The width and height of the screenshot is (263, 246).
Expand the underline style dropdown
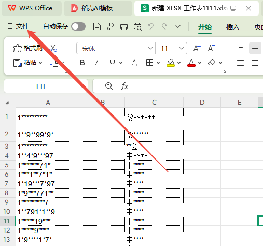coord(121,63)
